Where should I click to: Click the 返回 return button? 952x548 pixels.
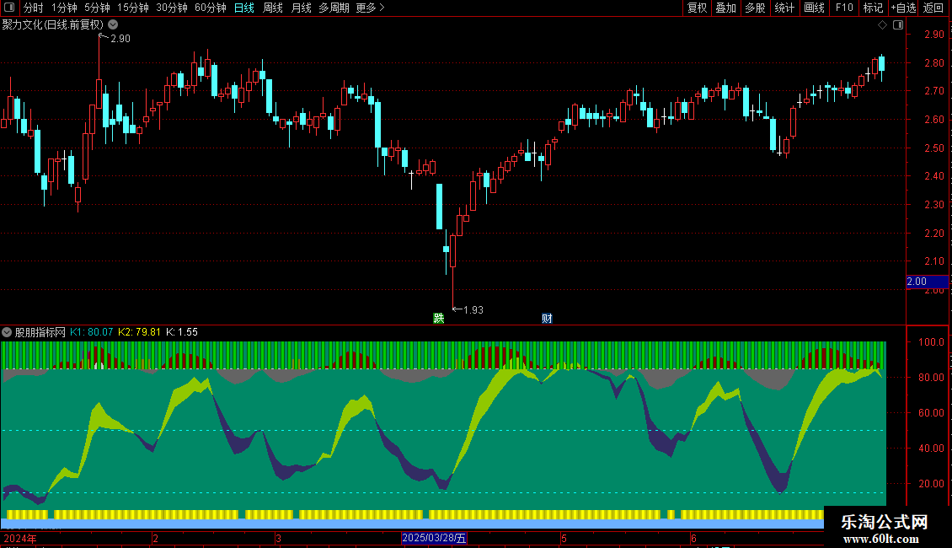click(933, 8)
